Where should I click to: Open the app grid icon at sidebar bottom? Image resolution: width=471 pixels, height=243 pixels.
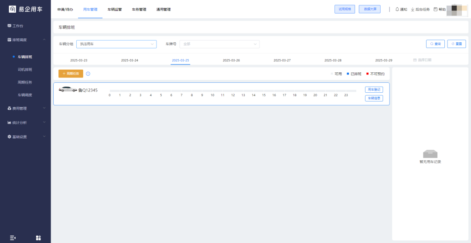(x=38, y=238)
